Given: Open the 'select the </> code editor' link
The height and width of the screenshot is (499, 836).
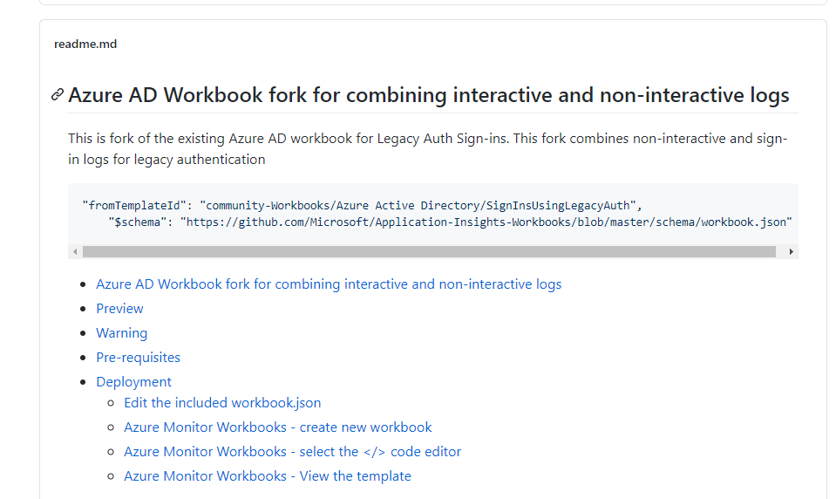Looking at the screenshot, I should click(x=292, y=452).
